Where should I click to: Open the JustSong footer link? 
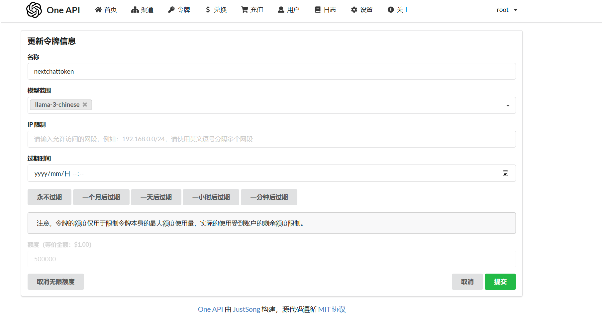(246, 309)
